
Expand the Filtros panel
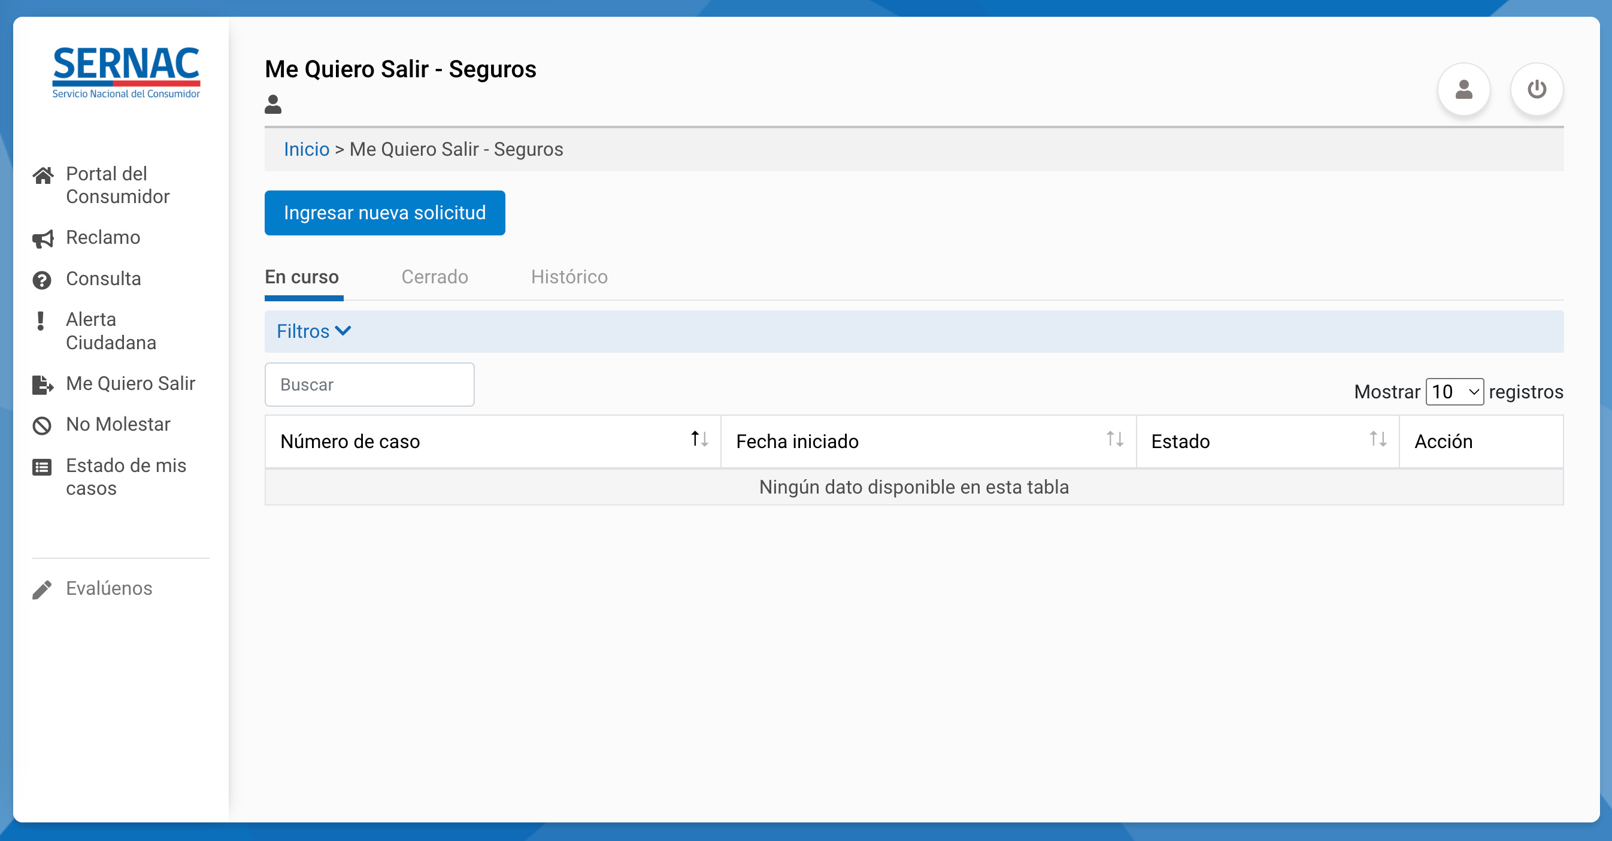coord(314,331)
